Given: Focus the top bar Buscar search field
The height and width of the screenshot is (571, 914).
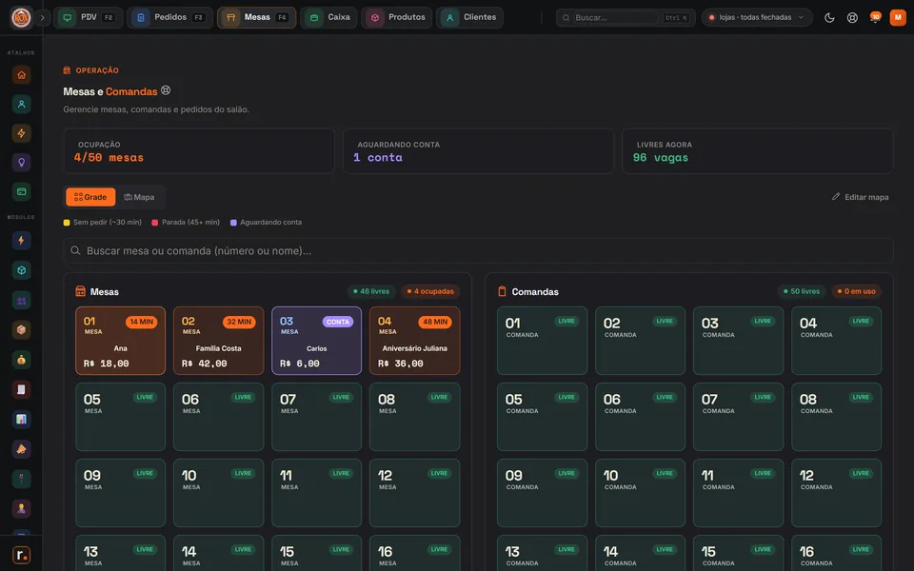Looking at the screenshot, I should coord(626,17).
